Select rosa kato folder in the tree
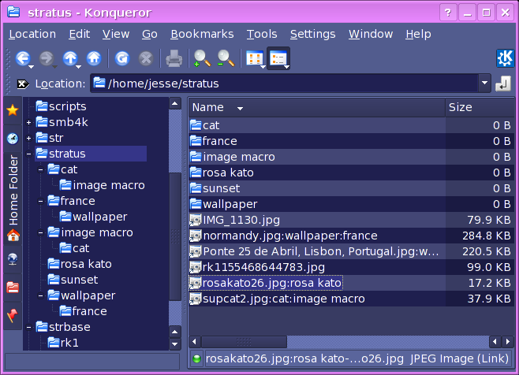 80,264
